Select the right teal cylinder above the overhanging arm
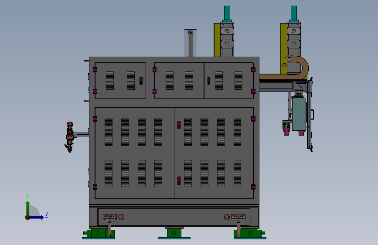 pyautogui.click(x=293, y=13)
